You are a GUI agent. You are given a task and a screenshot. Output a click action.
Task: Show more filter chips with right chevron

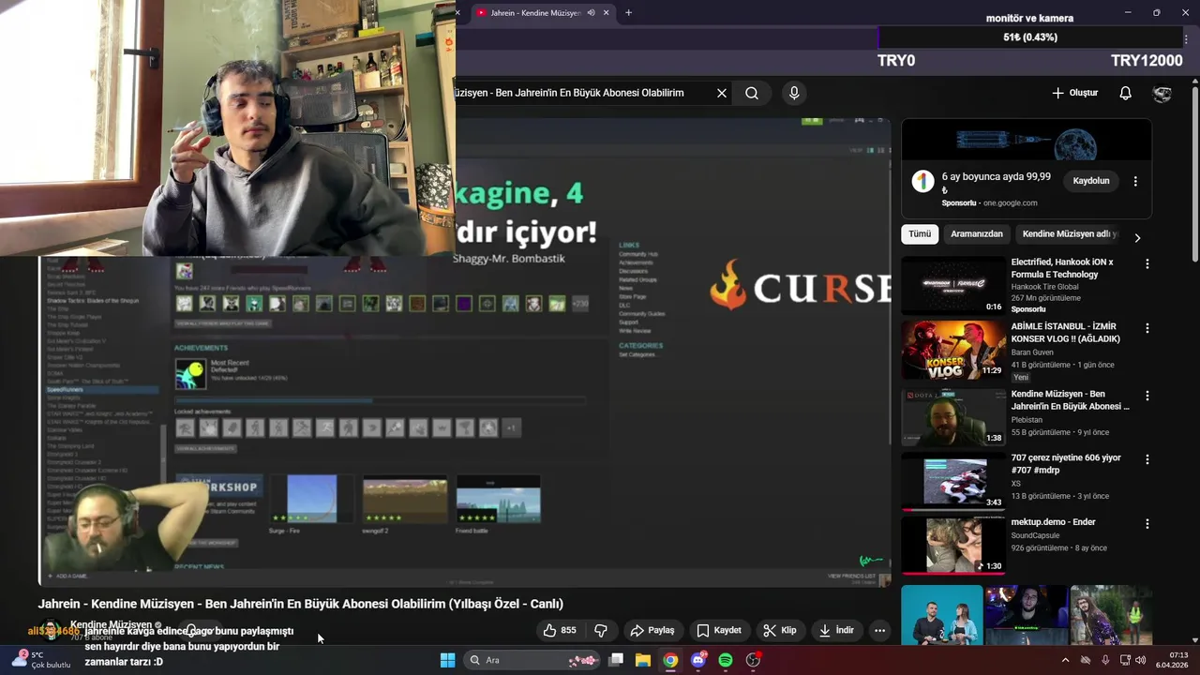coord(1137,237)
